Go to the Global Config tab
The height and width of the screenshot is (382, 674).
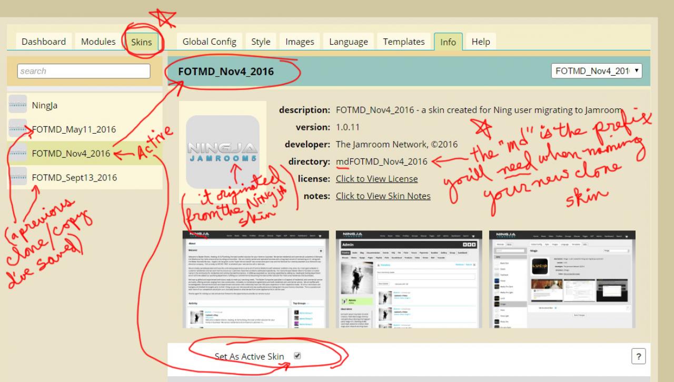point(210,42)
